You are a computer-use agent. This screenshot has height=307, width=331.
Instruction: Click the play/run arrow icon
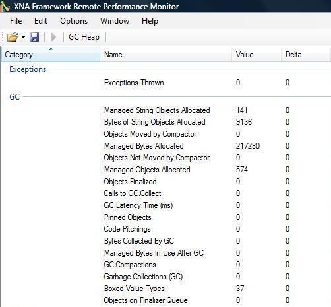tap(53, 37)
